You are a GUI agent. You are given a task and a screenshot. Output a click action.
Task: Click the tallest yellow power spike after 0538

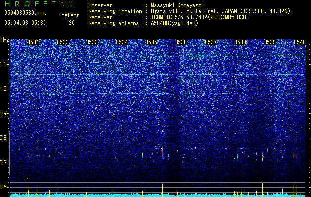click(262, 190)
